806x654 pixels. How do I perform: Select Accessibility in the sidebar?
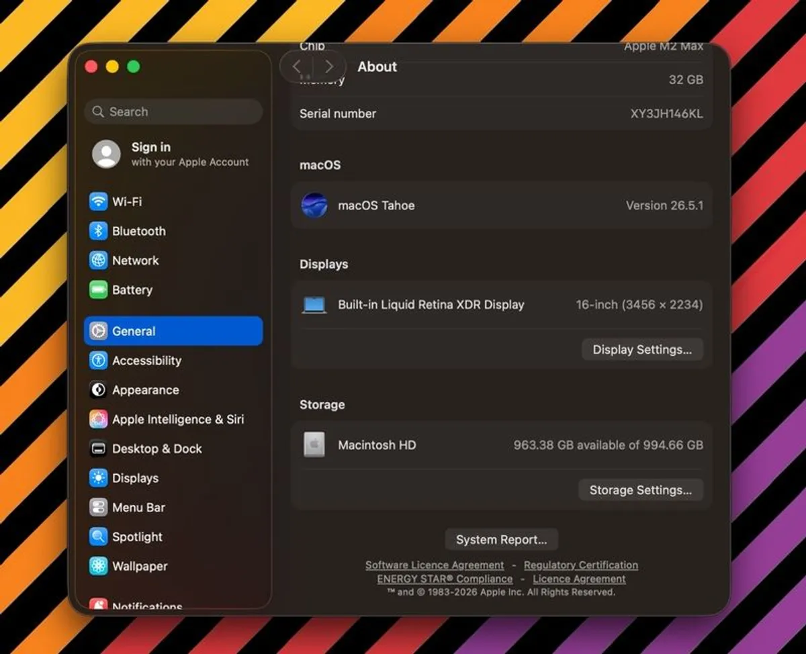173,361
